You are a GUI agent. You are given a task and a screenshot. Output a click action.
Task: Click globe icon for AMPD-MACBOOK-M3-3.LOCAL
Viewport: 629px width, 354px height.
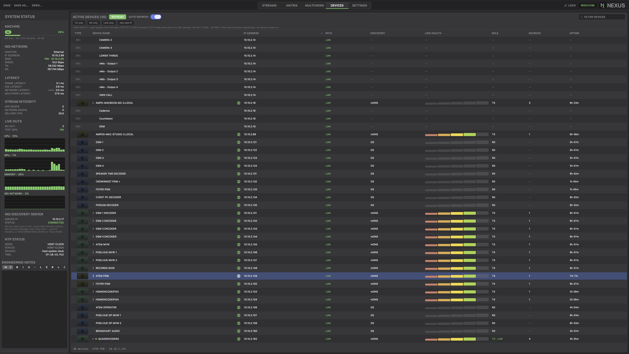click(238, 103)
